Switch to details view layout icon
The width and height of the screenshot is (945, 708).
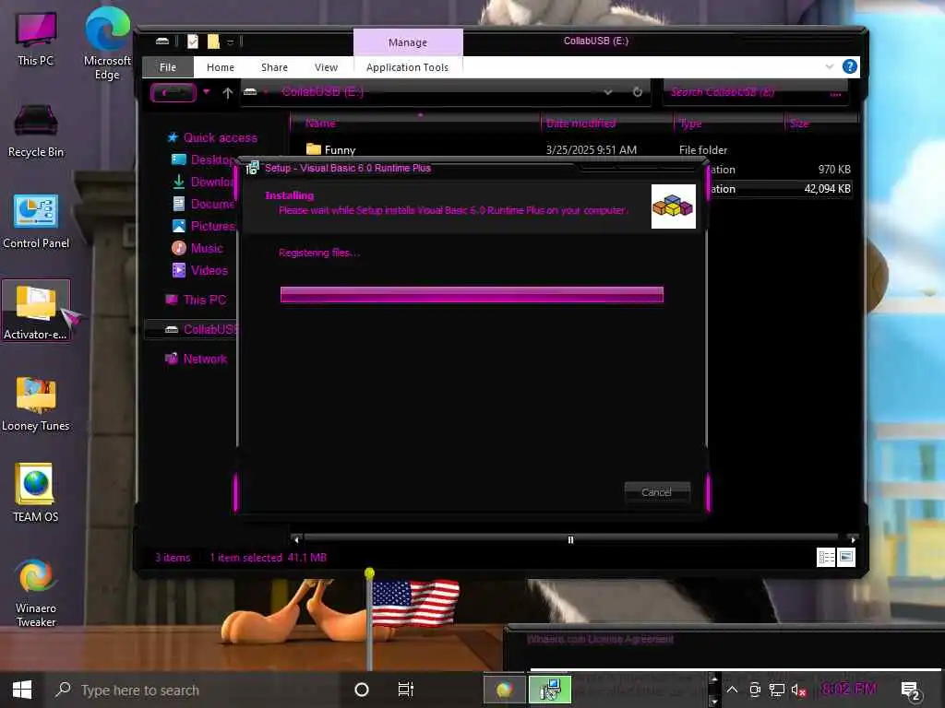coord(826,558)
